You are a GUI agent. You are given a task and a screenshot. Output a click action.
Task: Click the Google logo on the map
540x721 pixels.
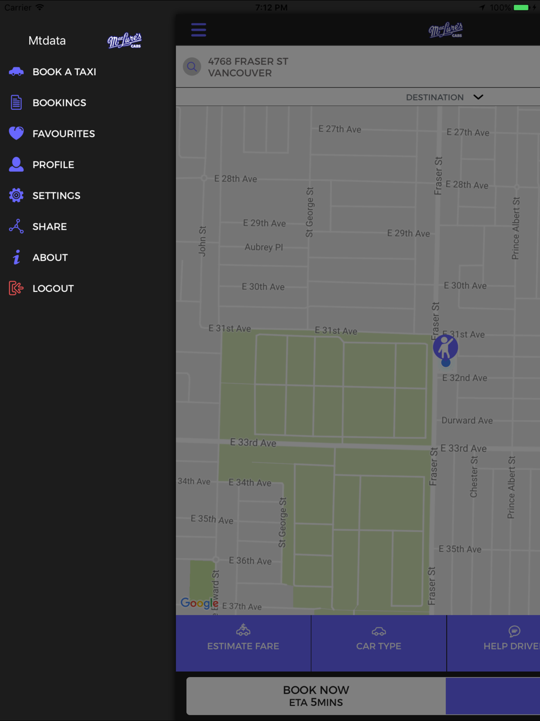[199, 603]
